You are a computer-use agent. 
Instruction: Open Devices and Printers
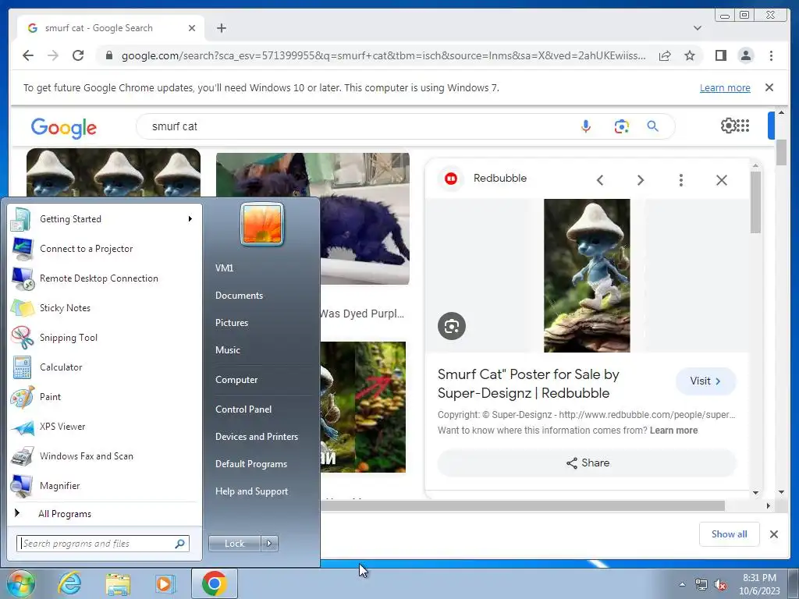pos(257,437)
